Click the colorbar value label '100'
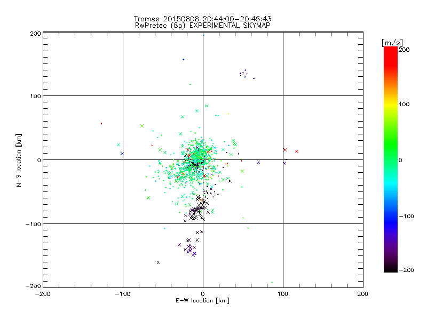 coord(404,104)
